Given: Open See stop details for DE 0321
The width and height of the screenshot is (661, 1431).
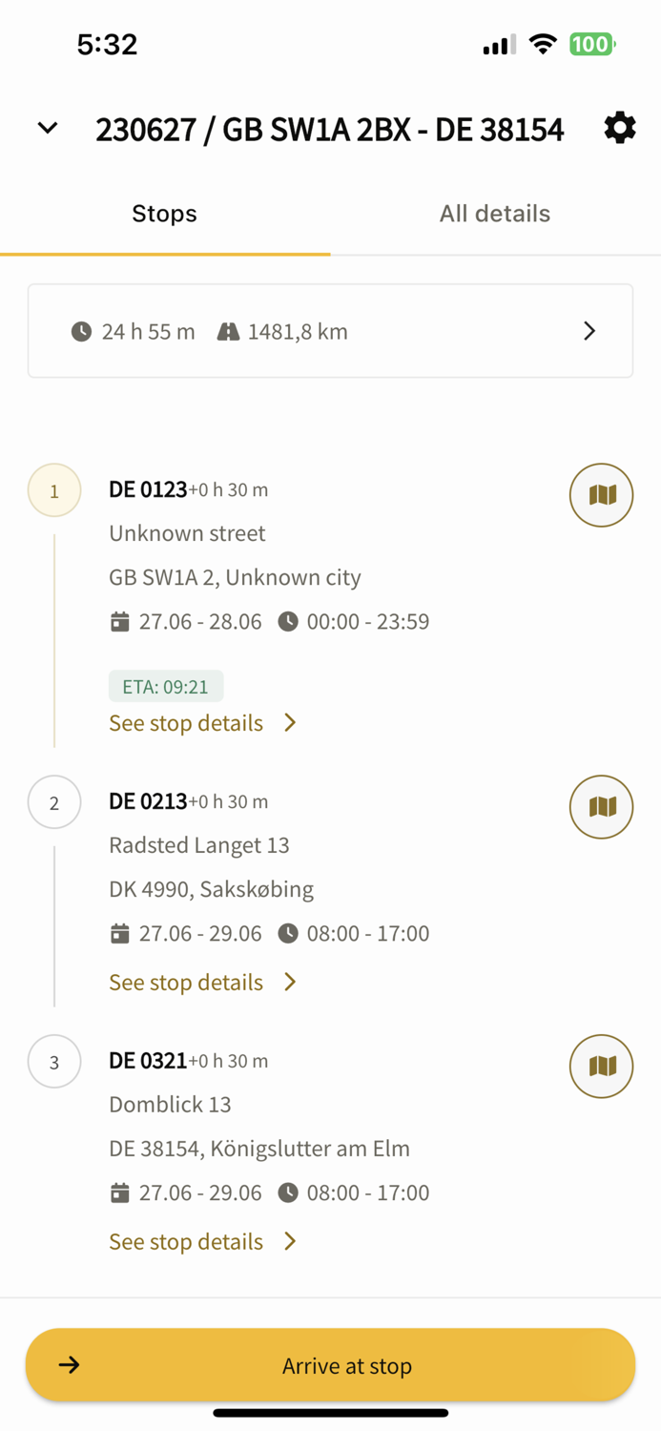Looking at the screenshot, I should click(x=185, y=1241).
